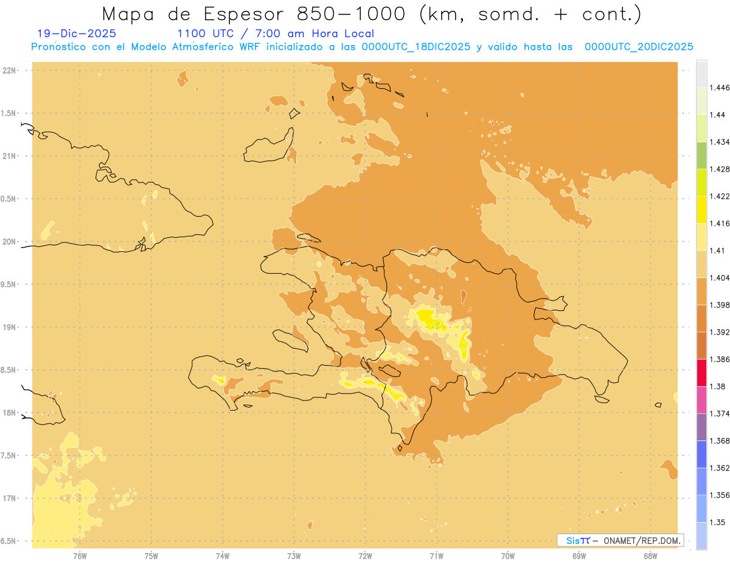Click the colorbar value '1.398'
Screen dimensions: 730x564
719,305
